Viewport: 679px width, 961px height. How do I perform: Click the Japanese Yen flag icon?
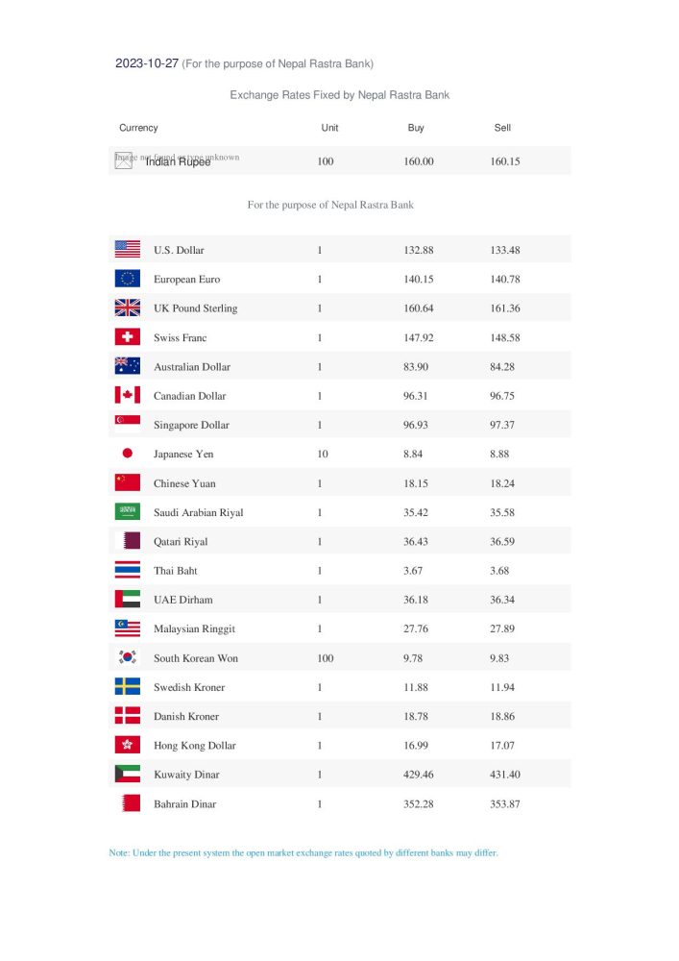tap(127, 454)
